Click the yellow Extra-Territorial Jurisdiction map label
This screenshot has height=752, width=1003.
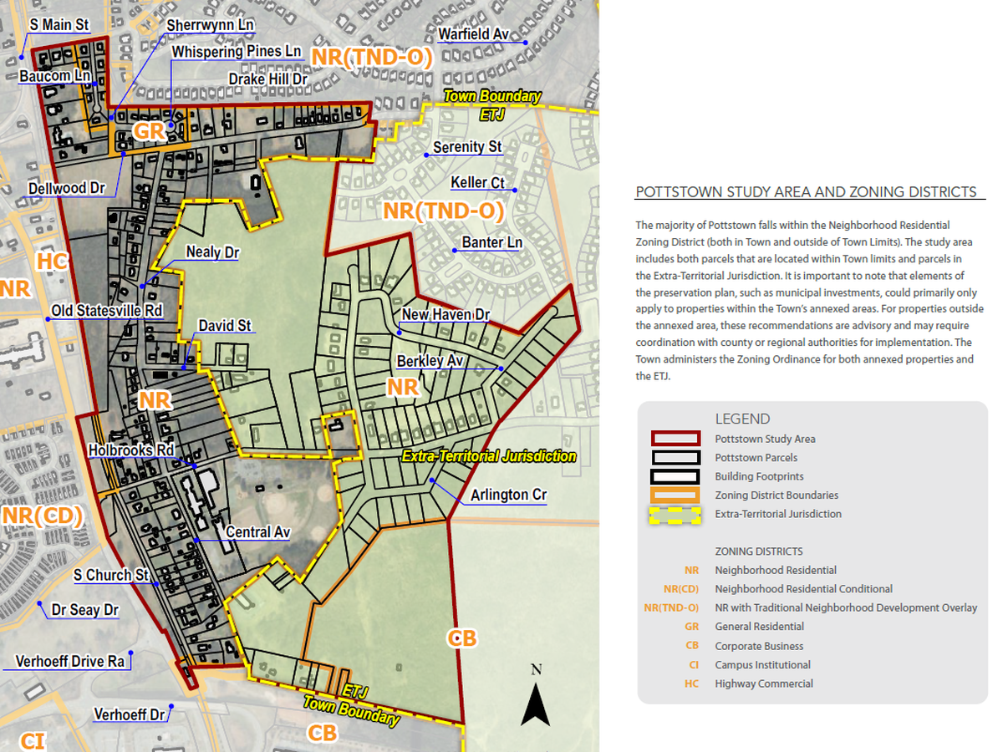pos(489,456)
